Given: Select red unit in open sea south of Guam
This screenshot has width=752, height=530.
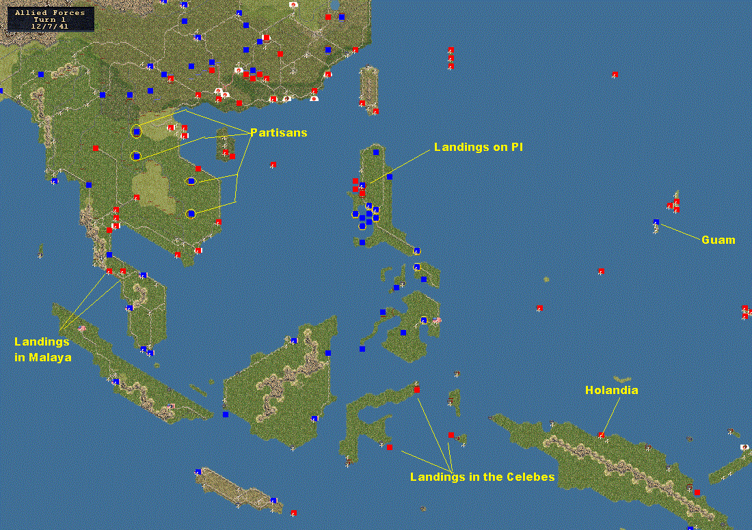Looking at the screenshot, I should coord(601,271).
